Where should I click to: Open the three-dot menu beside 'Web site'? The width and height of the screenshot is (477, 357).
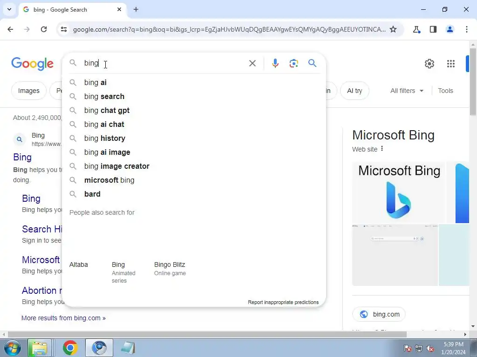pyautogui.click(x=382, y=149)
